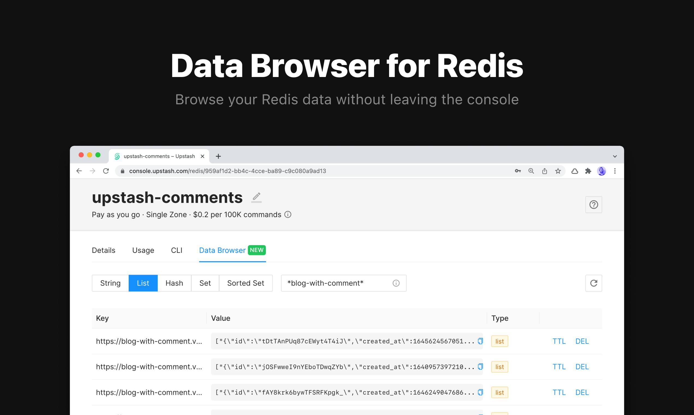This screenshot has width=694, height=415.
Task: Click the green NEW badge
Action: point(257,250)
